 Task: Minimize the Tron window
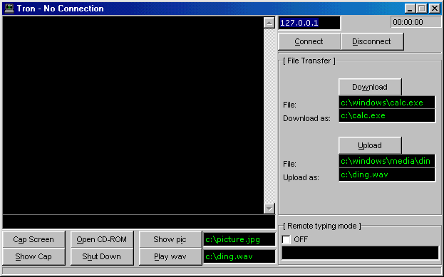[410, 9]
